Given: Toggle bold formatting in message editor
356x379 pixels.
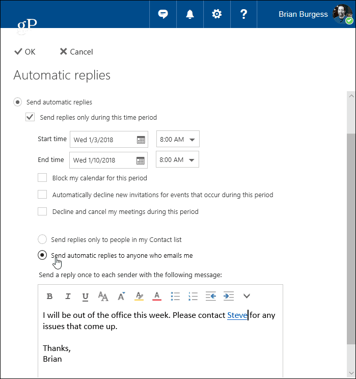Looking at the screenshot, I should [49, 296].
